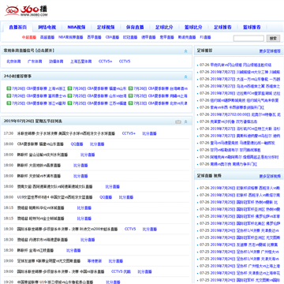Open the 网络电视 tab

tap(47, 28)
